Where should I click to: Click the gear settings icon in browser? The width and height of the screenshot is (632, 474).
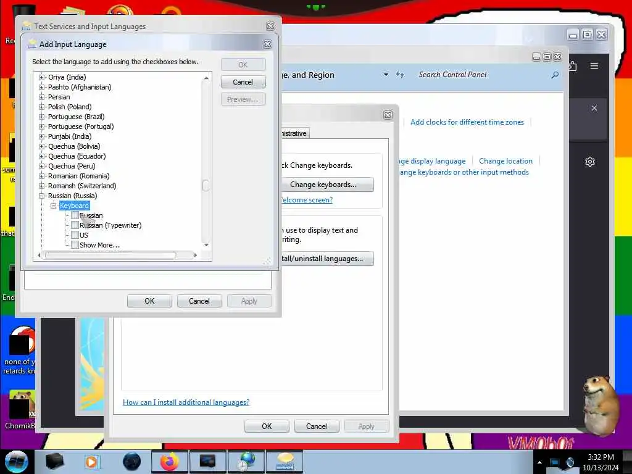590,162
